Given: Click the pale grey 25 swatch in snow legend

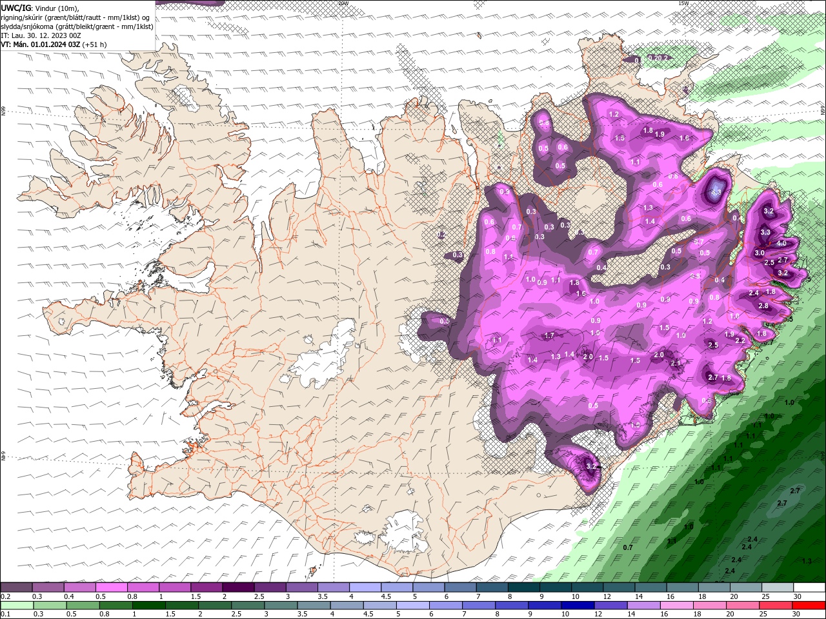Looking at the screenshot, I should (x=777, y=587).
